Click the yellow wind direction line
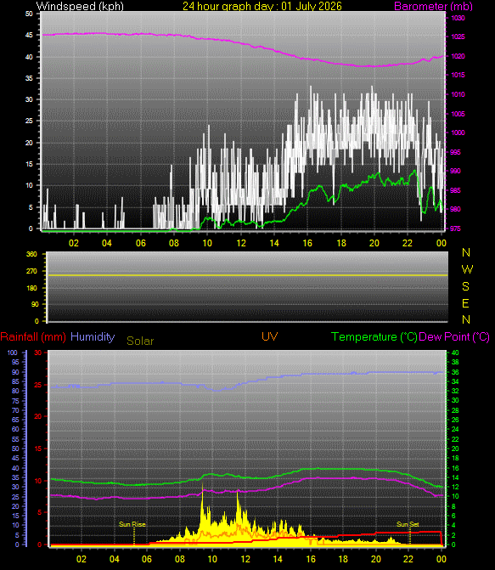This screenshot has height=570, width=495. point(247,275)
